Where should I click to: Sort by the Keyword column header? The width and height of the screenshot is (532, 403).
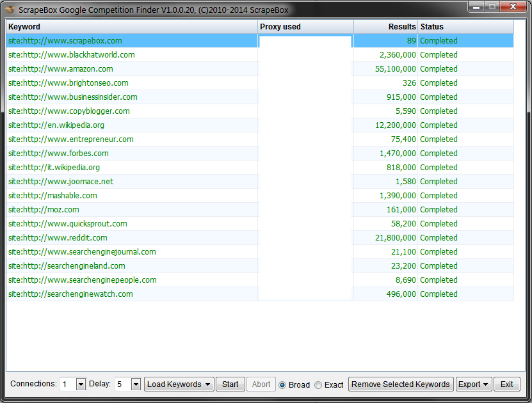click(x=132, y=27)
